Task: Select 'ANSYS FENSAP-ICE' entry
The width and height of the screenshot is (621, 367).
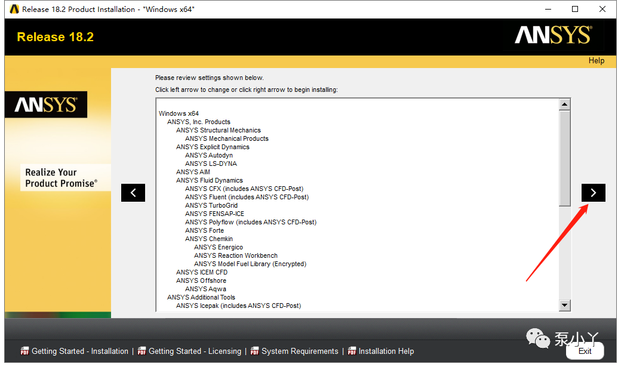Action: click(x=214, y=214)
